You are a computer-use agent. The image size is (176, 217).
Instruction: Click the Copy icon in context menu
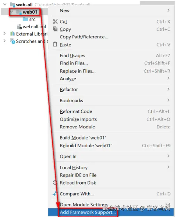[55, 29]
